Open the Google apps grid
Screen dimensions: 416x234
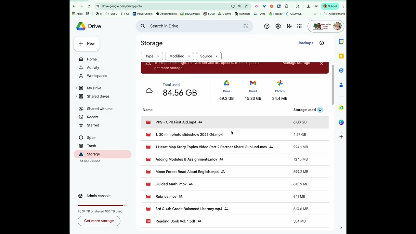click(299, 26)
